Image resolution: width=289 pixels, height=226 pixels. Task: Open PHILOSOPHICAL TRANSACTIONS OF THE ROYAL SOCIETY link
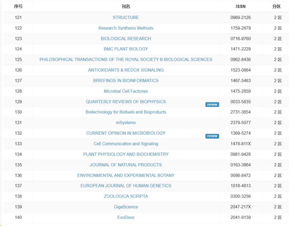126,59
